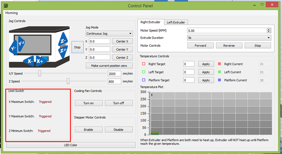Viewport: 282px width, 154px height.
Task: Jog the Y+ arrow on printer image
Action: (x=21, y=44)
